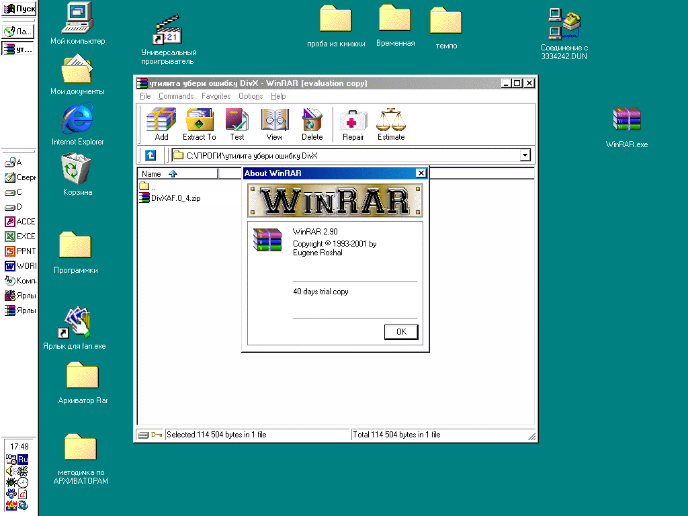
Task: Sort by the Name column header
Action: pos(177,174)
